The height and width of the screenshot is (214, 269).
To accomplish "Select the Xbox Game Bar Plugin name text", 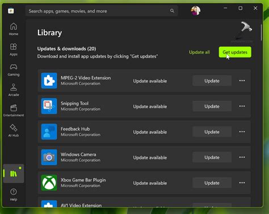I will click(83, 180).
